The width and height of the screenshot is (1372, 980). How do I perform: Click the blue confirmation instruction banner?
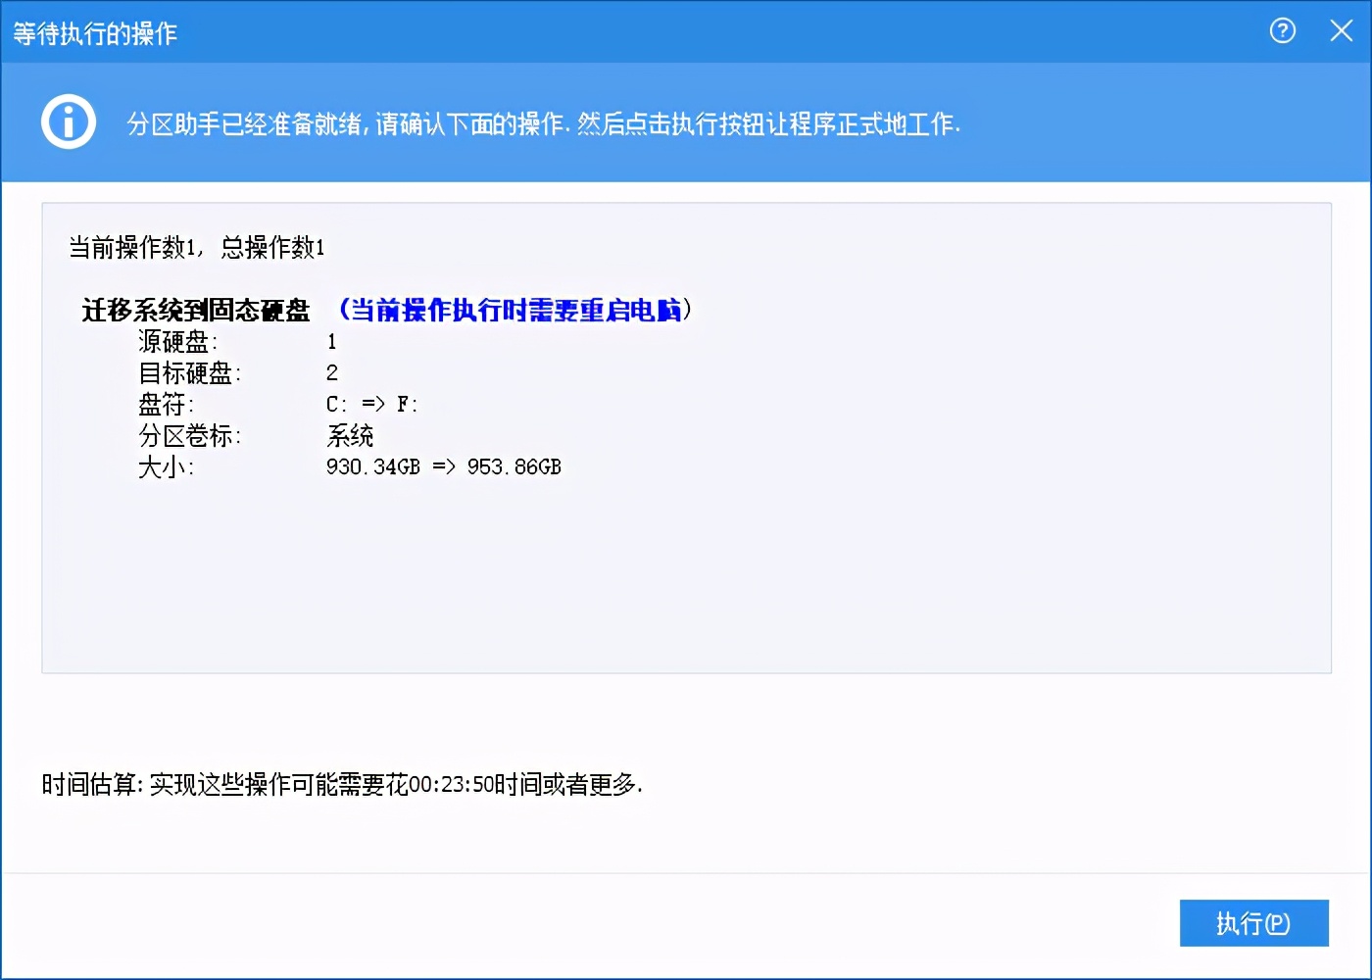[542, 124]
